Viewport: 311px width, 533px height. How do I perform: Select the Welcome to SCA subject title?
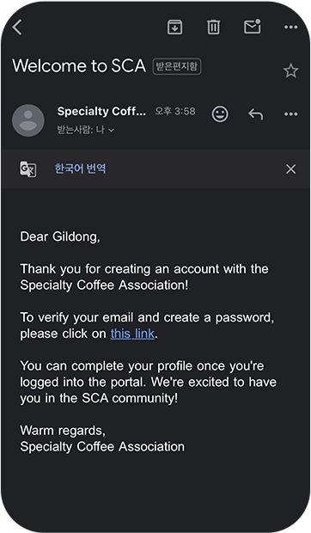[x=79, y=65]
